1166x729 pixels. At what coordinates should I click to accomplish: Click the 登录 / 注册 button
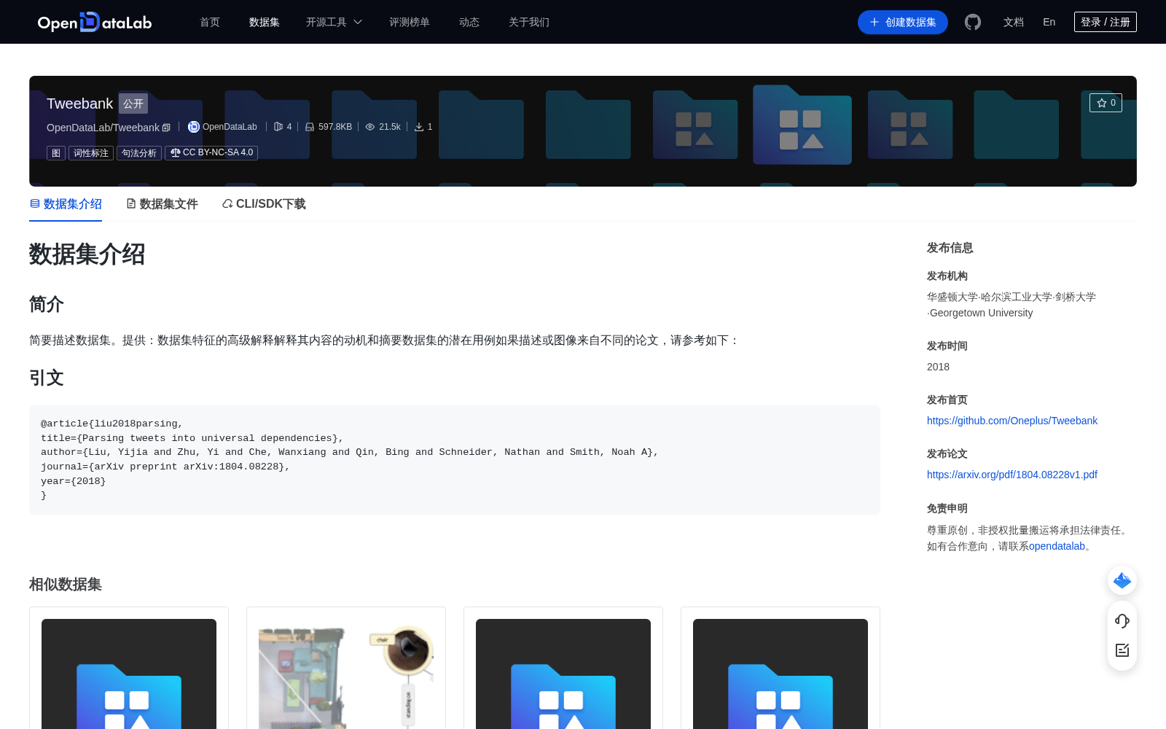click(x=1106, y=22)
